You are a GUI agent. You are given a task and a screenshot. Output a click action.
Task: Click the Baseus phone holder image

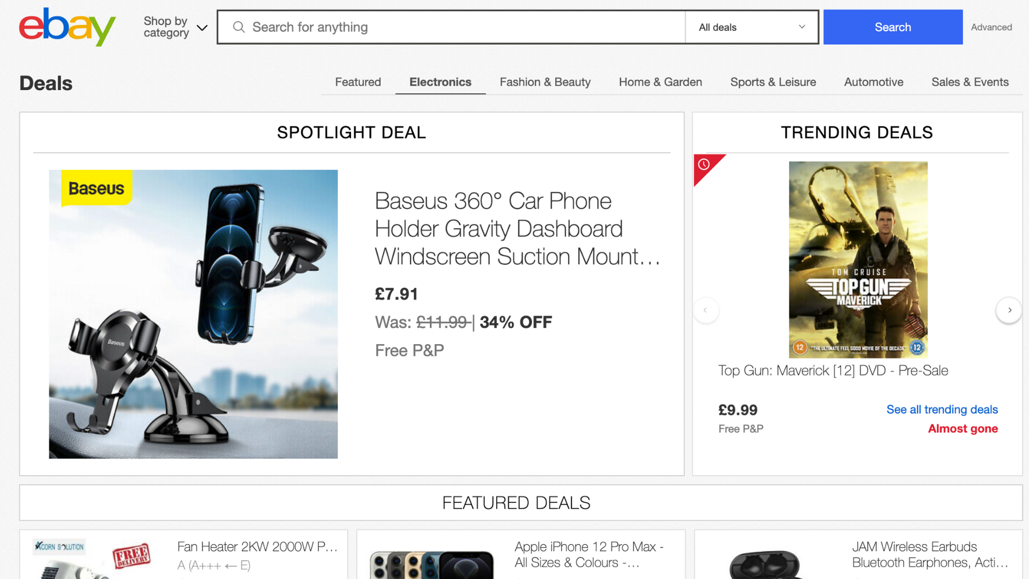(193, 314)
